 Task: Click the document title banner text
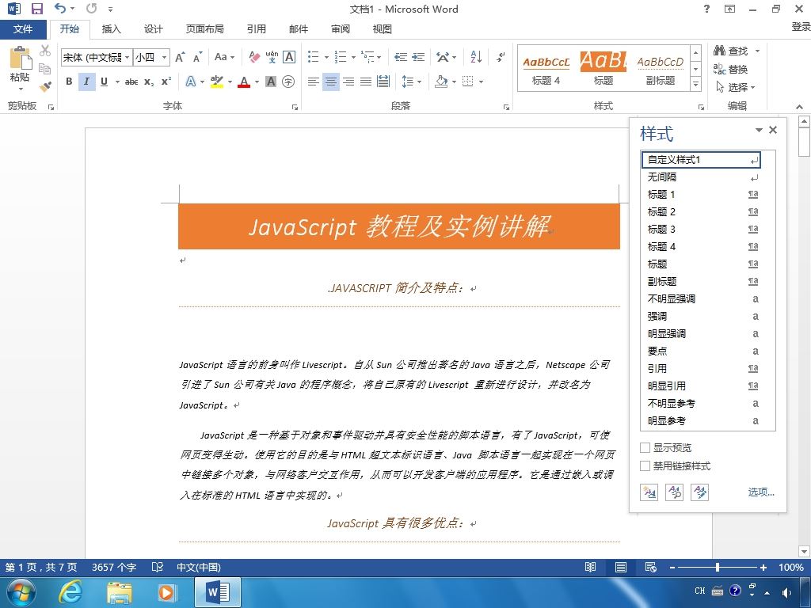pos(398,226)
